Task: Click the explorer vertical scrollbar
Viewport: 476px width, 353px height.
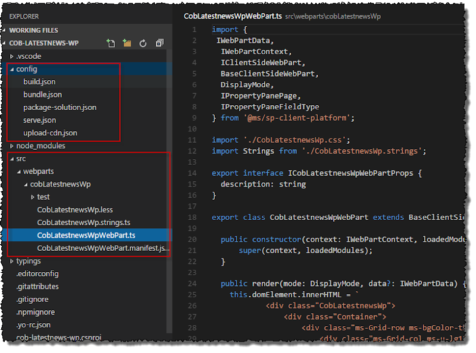Action: click(x=169, y=191)
